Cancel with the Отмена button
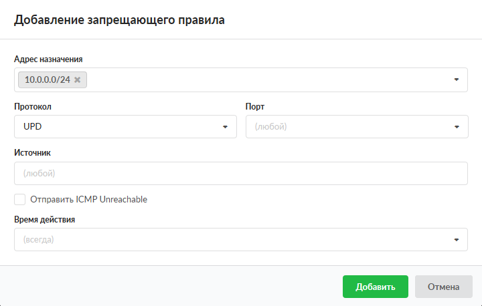Screen dimensions: 482x306 pyautogui.click(x=444, y=287)
